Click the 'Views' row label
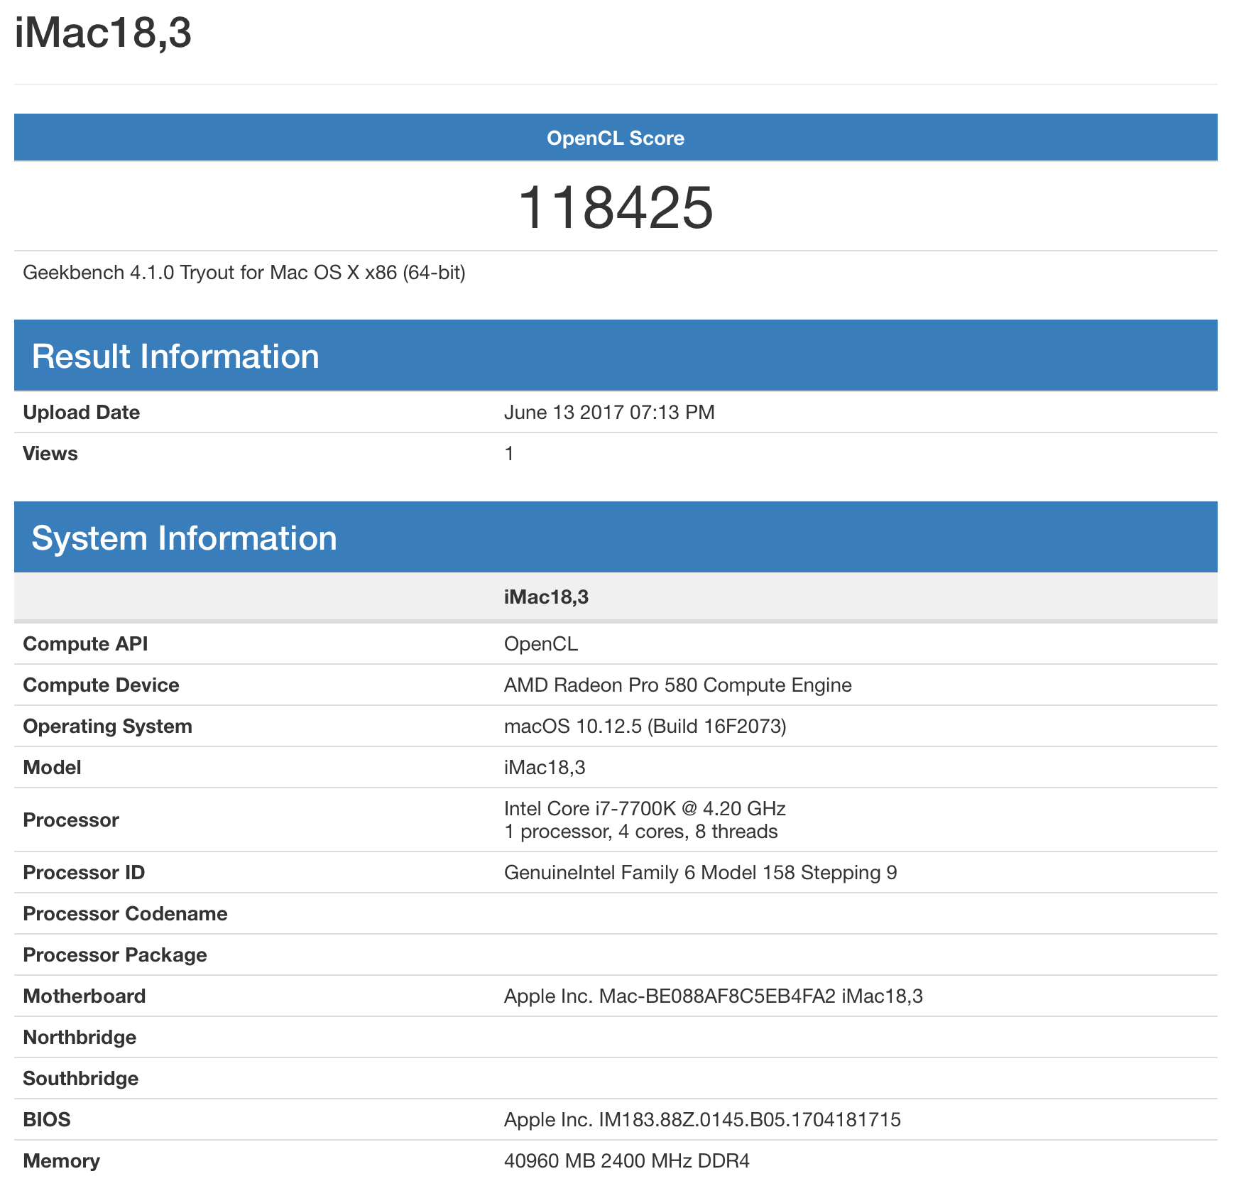 [x=50, y=454]
